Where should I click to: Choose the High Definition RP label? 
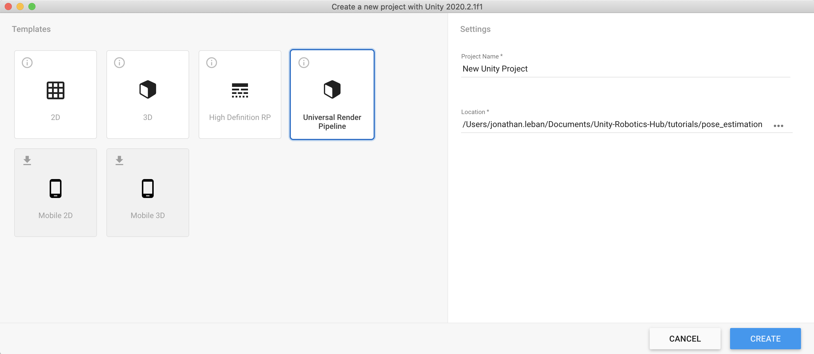point(240,117)
